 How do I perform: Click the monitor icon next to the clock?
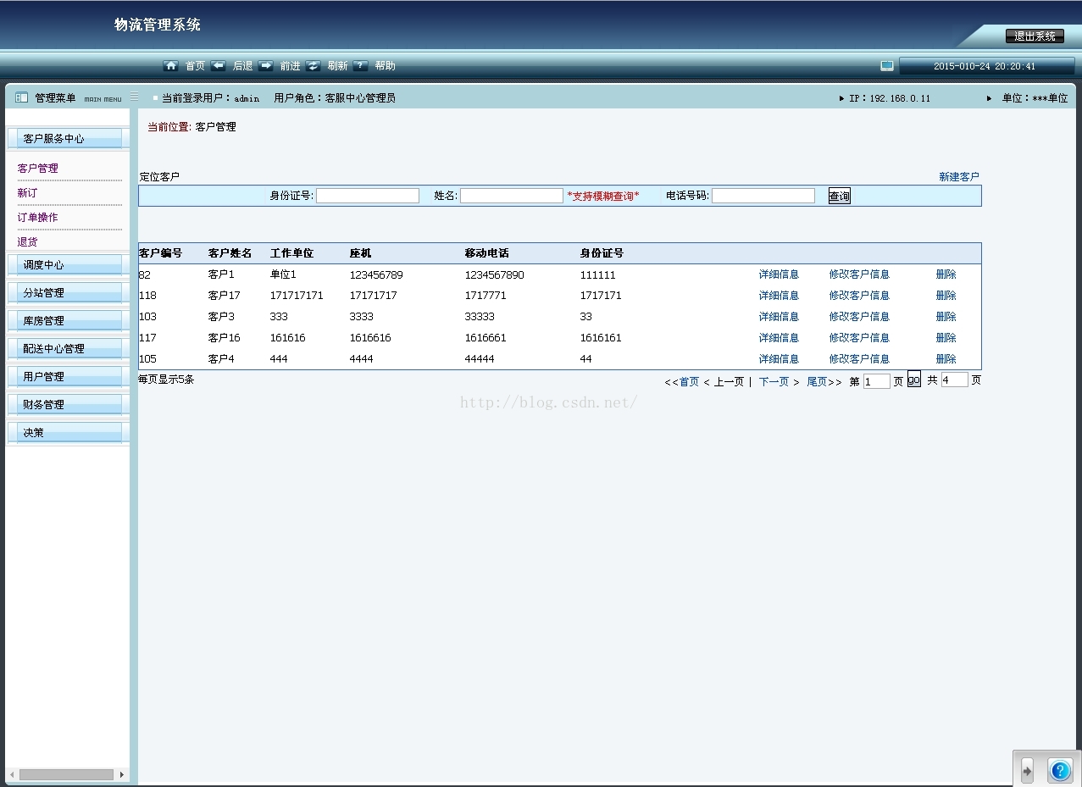(x=887, y=65)
